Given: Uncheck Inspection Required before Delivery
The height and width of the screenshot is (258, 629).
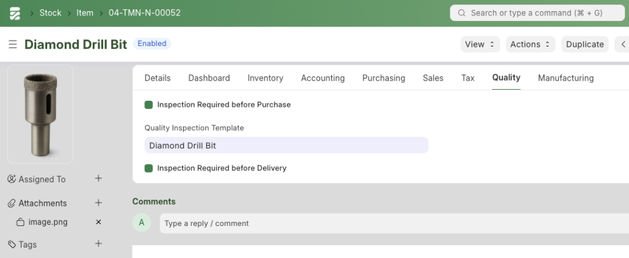Looking at the screenshot, I should point(149,168).
